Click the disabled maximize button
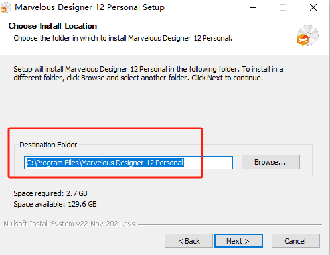The height and width of the screenshot is (255, 330). (283, 7)
